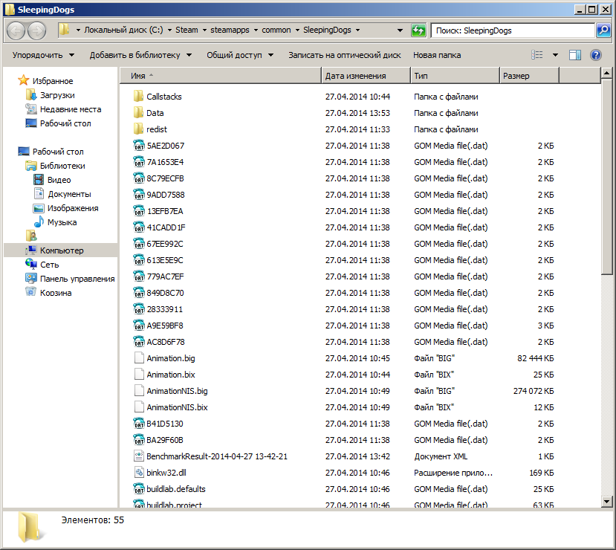This screenshot has height=550, width=616.
Task: Open Добавить в библиотеку menu
Action: (x=140, y=55)
